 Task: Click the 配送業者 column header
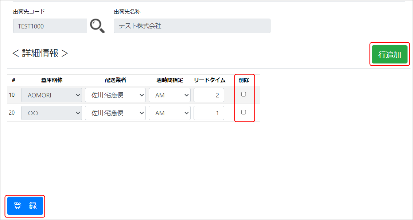click(x=115, y=80)
